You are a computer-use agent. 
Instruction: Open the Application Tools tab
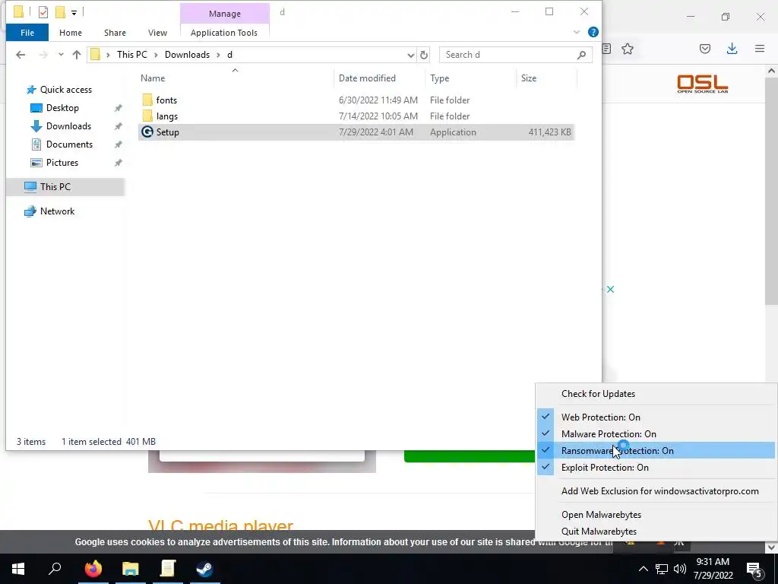(x=224, y=33)
